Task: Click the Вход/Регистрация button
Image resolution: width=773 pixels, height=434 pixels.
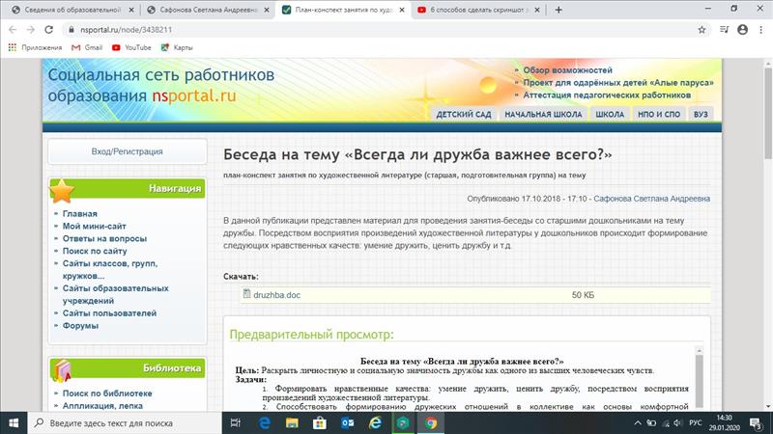Action: pos(127,151)
